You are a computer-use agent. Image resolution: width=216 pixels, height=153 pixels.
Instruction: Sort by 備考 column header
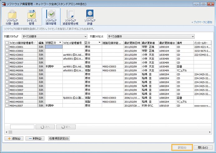(x=185, y=43)
